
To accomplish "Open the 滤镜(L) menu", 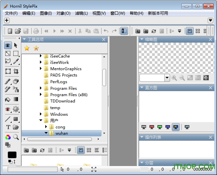I will pyautogui.click(x=81, y=13).
